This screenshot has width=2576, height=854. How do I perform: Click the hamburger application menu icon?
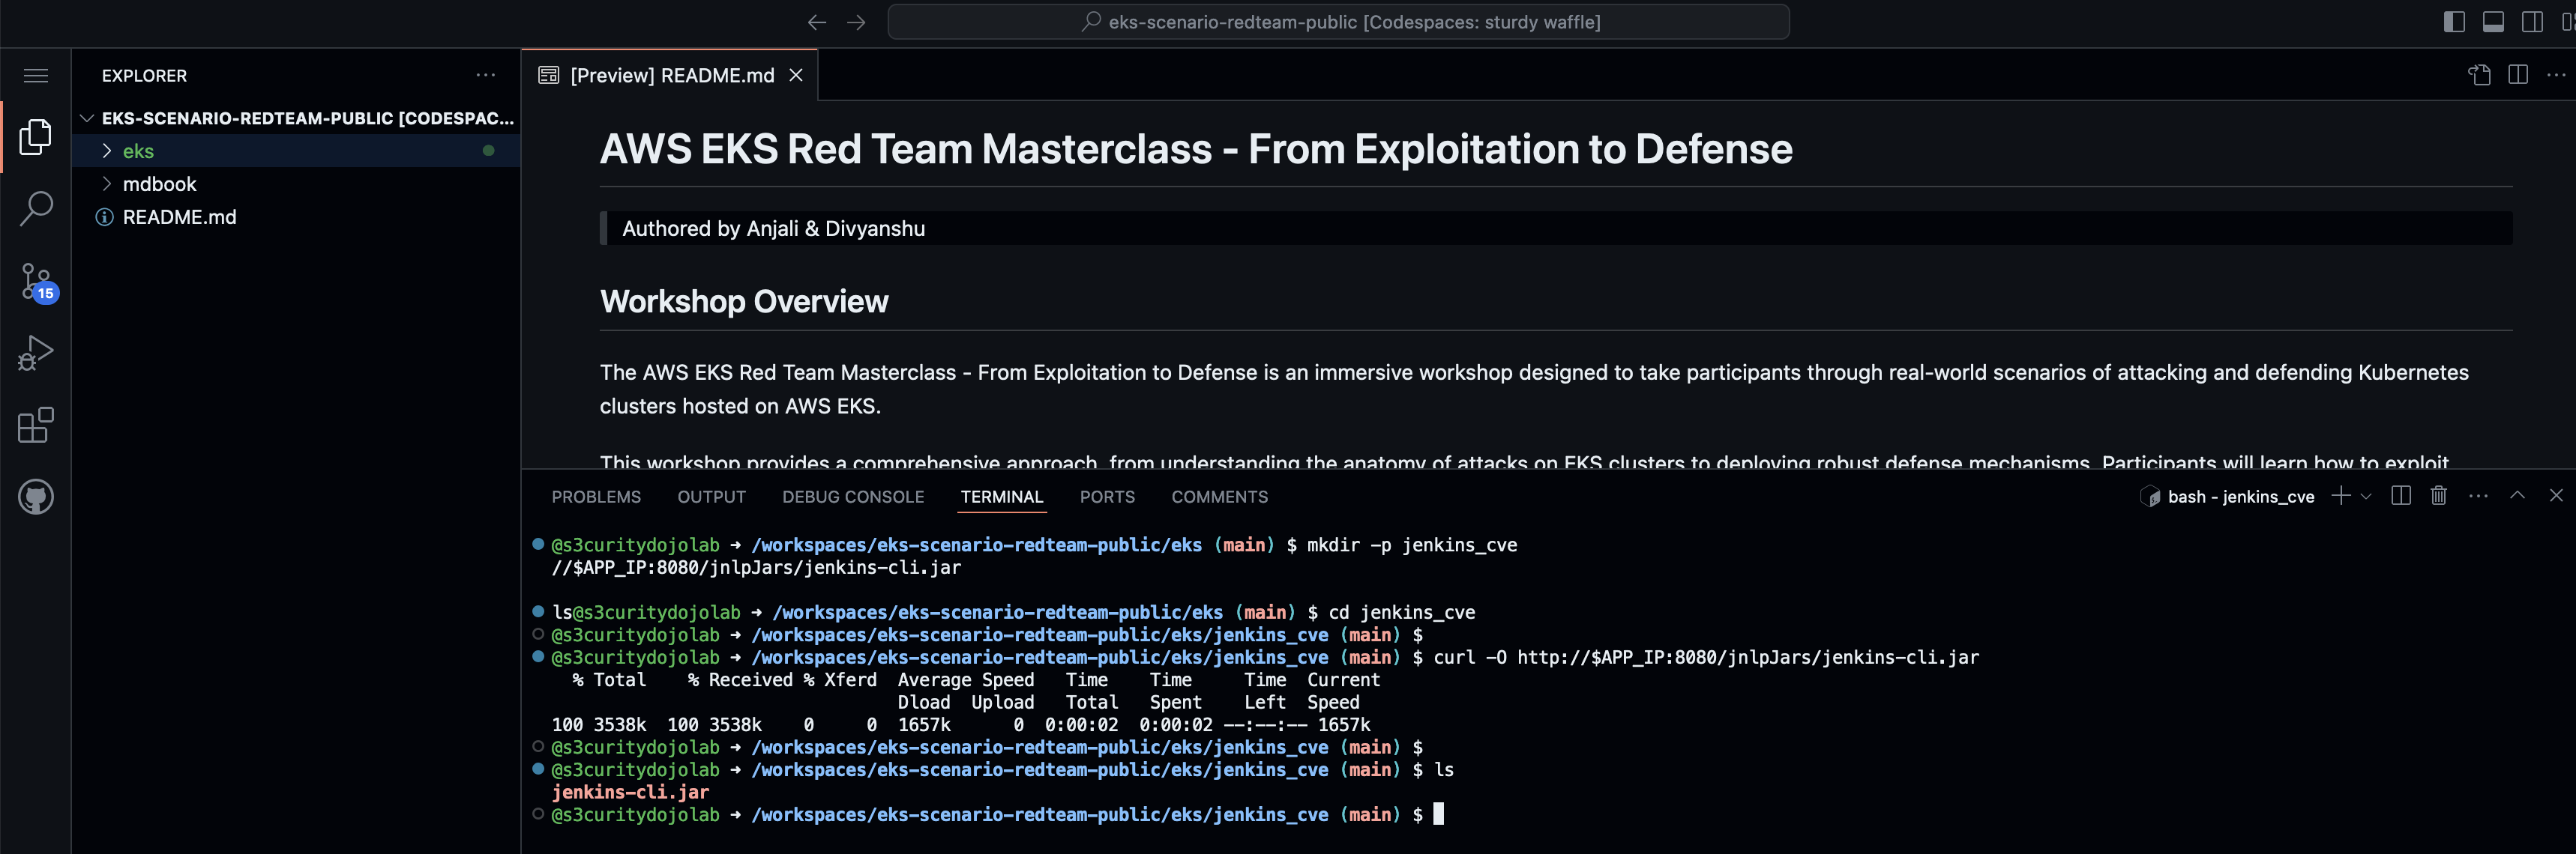36,76
